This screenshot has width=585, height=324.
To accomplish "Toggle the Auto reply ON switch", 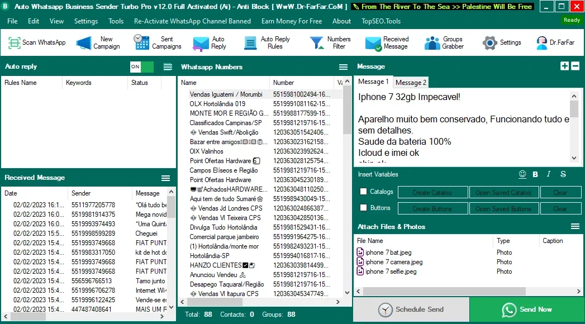I will point(142,66).
